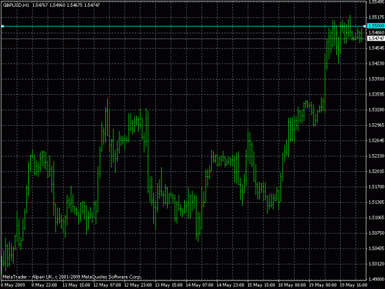This screenshot has height=289, width=385.
Task: Click the GBPUSD,H1 chart symbol title
Action: 16,5
